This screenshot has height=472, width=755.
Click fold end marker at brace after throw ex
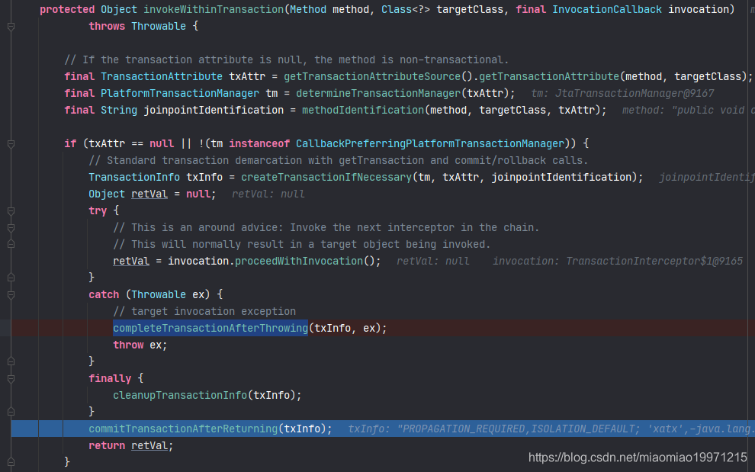tap(11, 361)
